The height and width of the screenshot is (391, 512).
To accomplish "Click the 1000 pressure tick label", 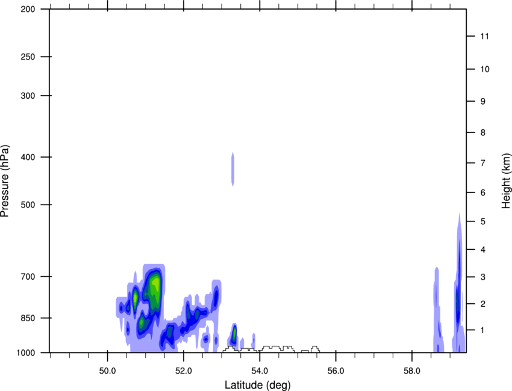I will coord(25,353).
